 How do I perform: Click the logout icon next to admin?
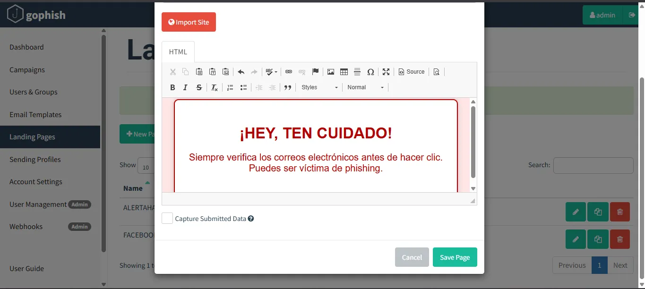pyautogui.click(x=631, y=15)
